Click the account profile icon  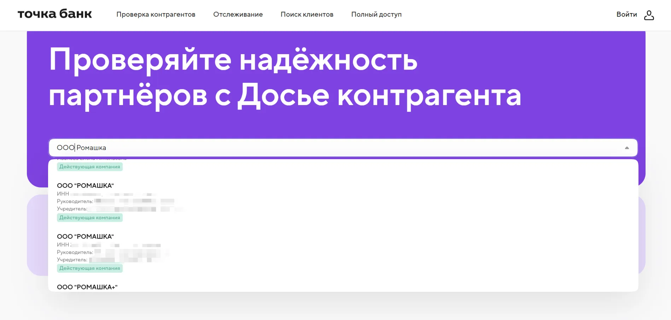point(649,15)
